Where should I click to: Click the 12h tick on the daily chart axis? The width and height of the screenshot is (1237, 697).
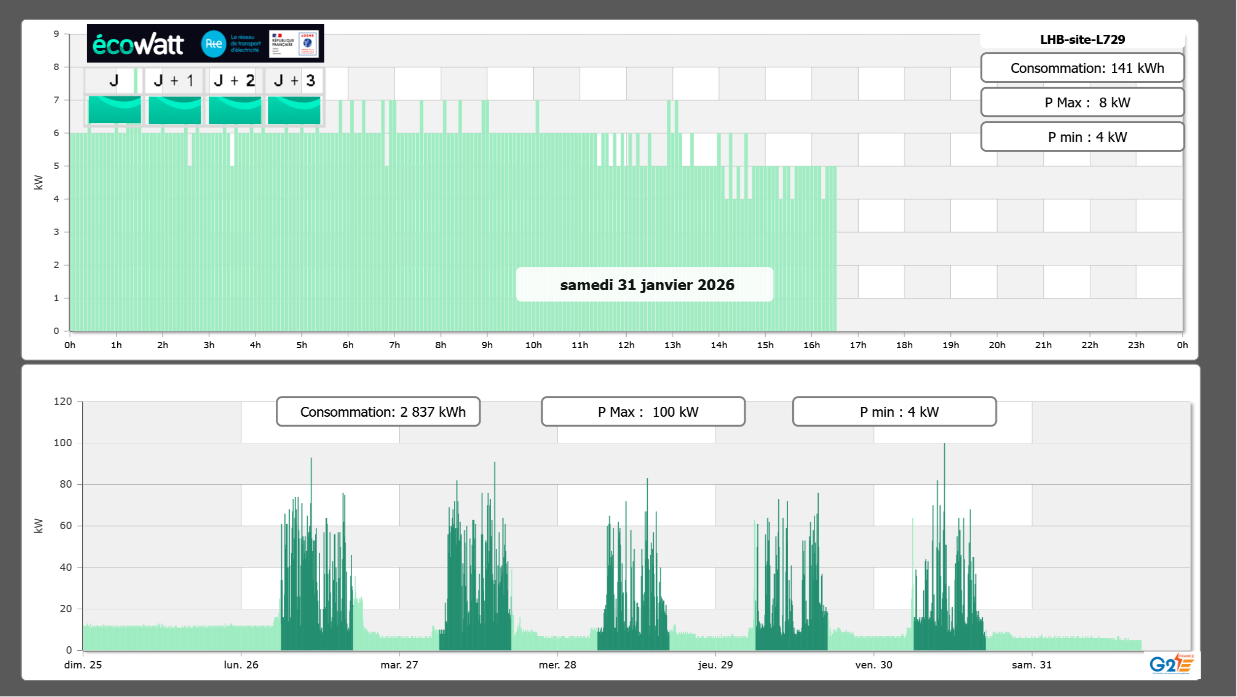[x=626, y=345]
